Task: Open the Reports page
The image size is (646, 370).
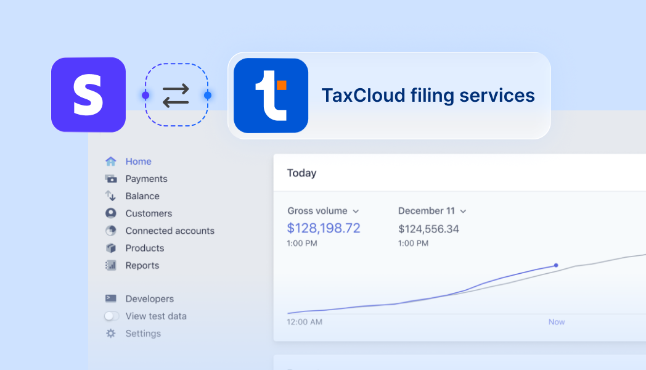Action: [142, 265]
